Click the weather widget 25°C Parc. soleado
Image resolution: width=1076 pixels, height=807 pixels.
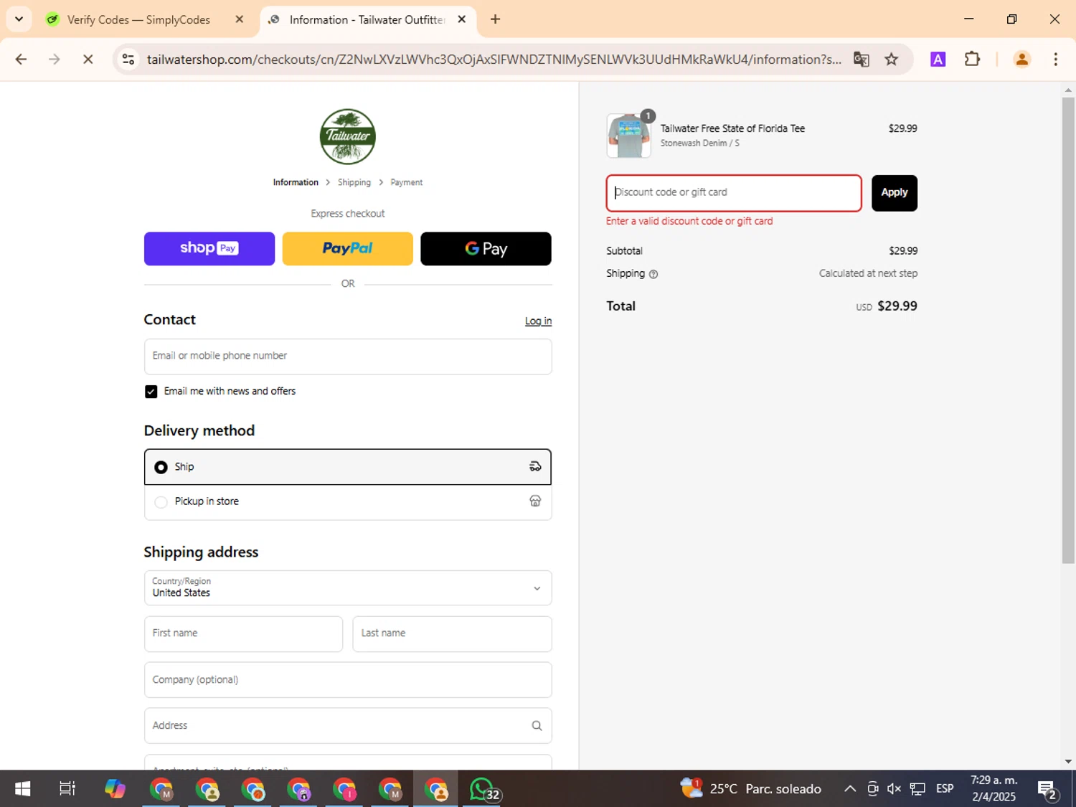pos(751,789)
